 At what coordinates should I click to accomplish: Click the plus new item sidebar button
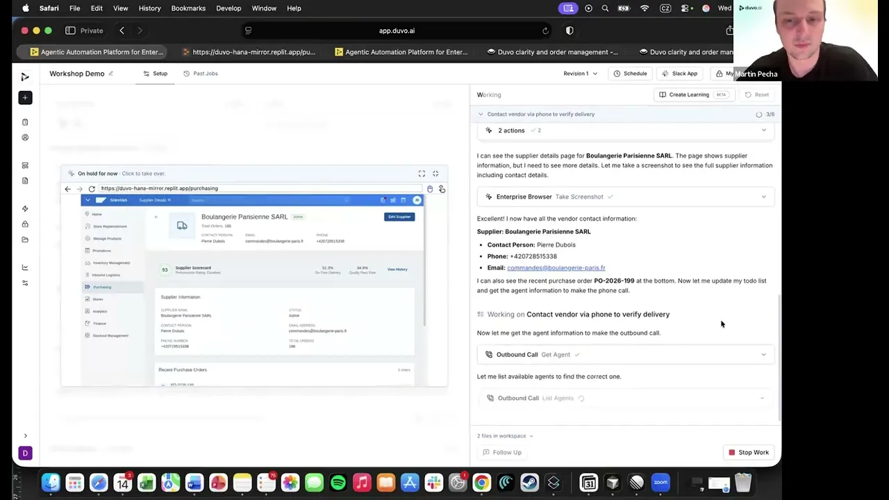tap(25, 98)
